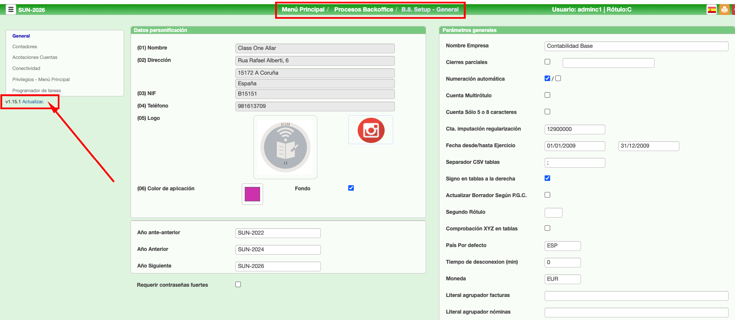Image resolution: width=735 pixels, height=320 pixels.
Task: Open the magenta application color swatch
Action: (252, 194)
